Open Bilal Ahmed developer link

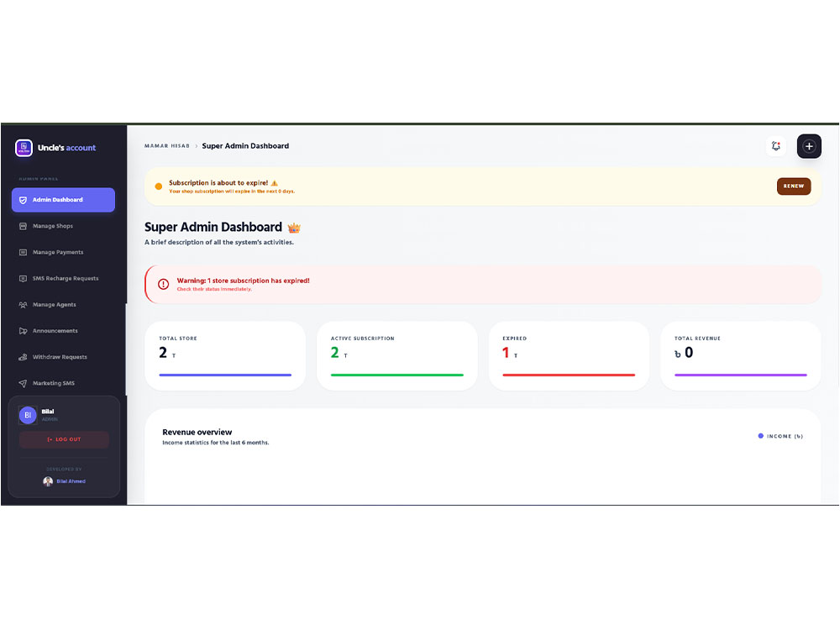[x=71, y=481]
